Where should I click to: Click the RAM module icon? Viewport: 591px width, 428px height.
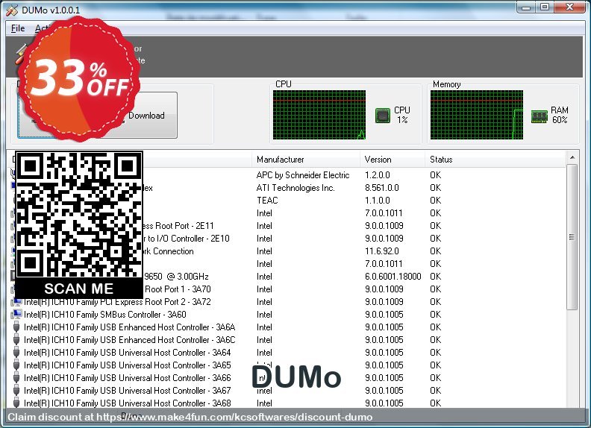(539, 116)
